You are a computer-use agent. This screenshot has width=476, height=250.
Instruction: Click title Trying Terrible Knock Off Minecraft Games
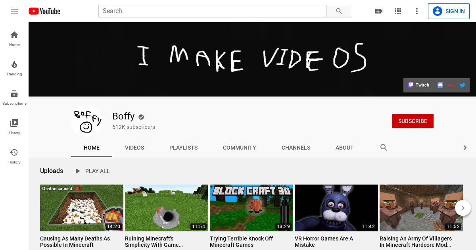coord(242,242)
